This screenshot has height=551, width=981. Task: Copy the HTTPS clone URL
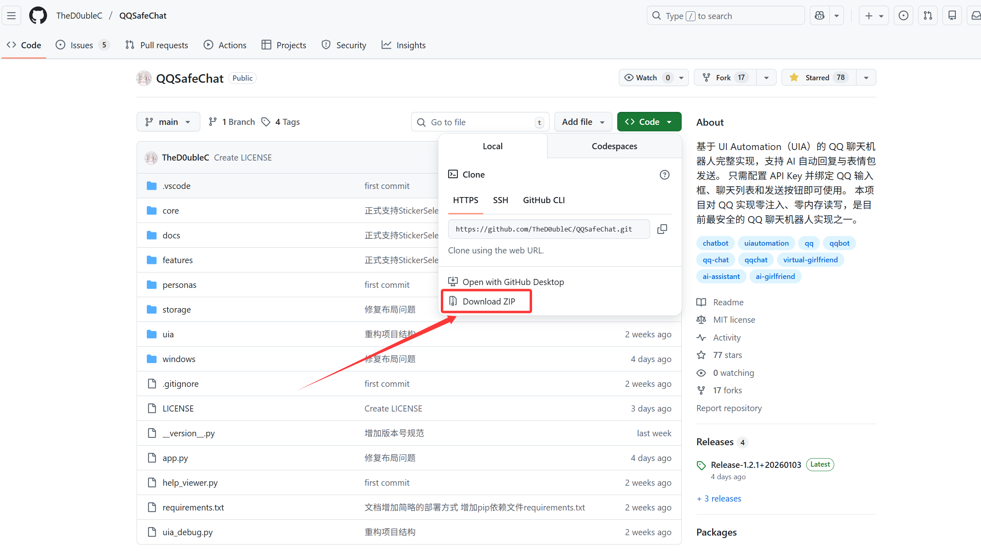coord(662,229)
